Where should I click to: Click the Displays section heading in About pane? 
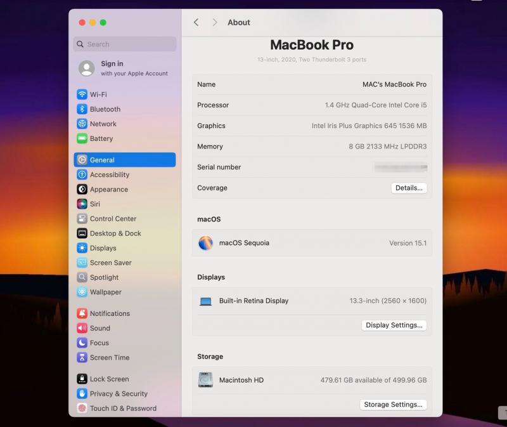(211, 277)
